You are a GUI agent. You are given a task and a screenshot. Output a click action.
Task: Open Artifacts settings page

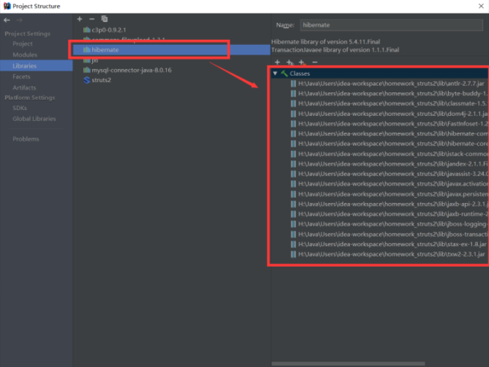(24, 88)
